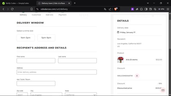The height and width of the screenshot is (96, 171).
Task: Click the browser forward arrow
Action: 8,9
